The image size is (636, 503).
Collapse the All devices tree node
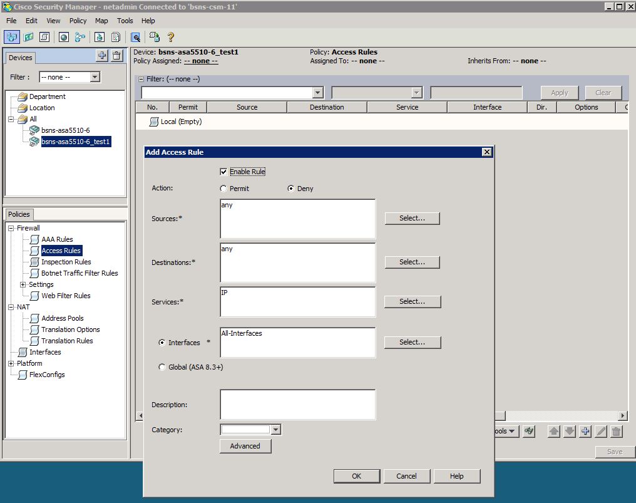11,119
